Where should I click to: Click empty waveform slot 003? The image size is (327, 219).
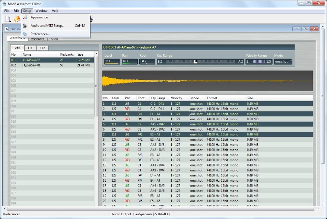tap(52, 70)
